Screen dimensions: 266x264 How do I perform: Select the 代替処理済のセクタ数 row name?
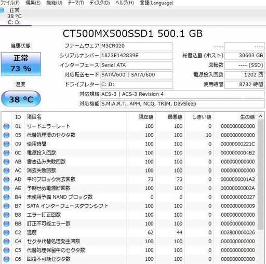[51, 135]
